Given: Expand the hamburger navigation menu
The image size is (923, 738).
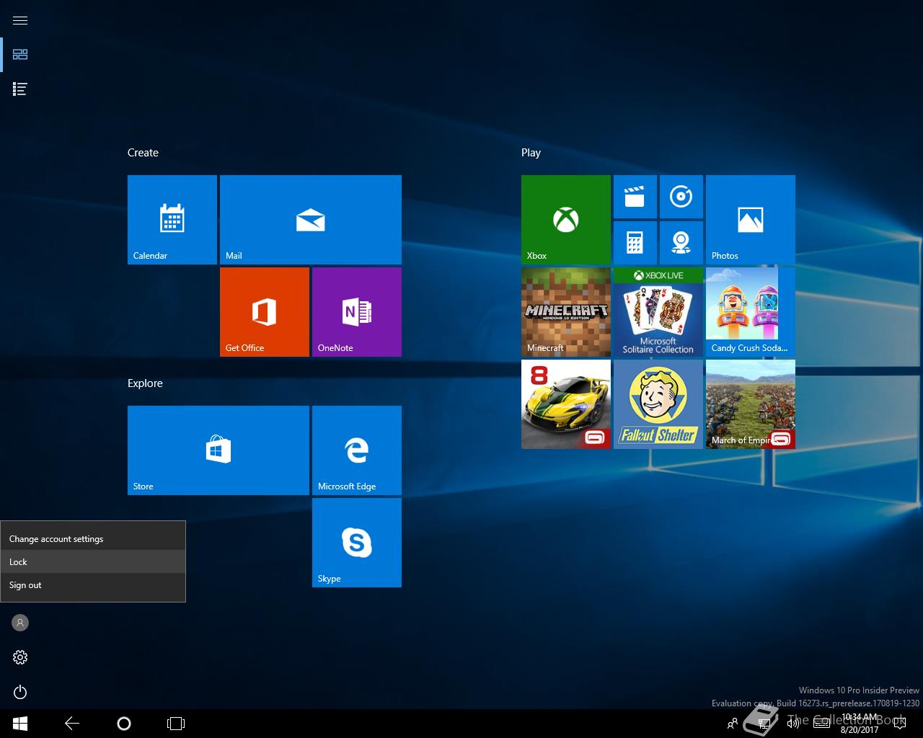Looking at the screenshot, I should [20, 20].
